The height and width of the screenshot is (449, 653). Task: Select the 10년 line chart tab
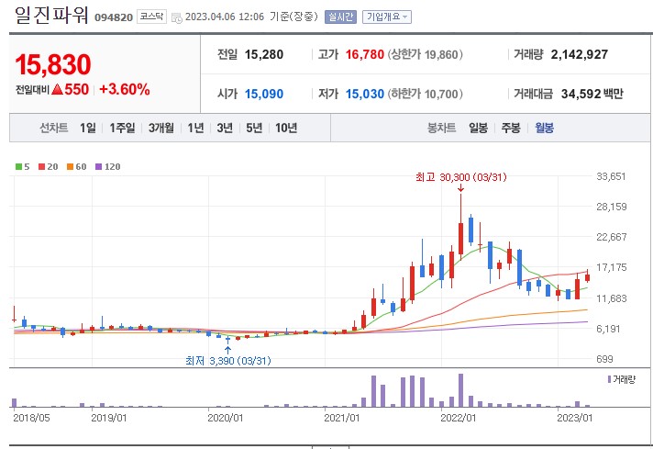coord(286,128)
